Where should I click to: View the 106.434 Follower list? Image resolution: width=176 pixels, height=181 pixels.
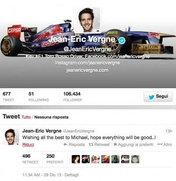point(72,96)
